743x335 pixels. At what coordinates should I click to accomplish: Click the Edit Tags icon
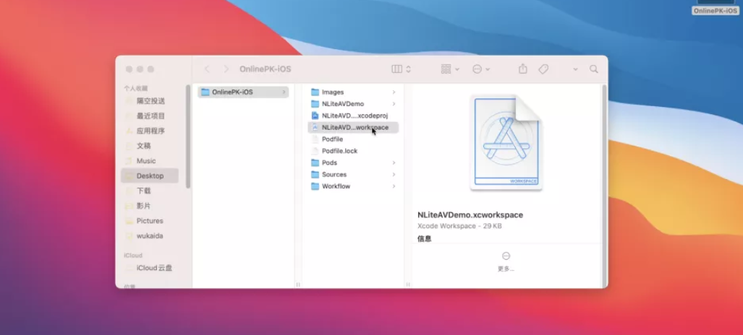tap(543, 69)
